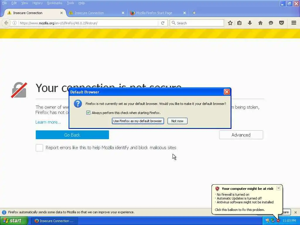Open the Downloads arrow icon
This screenshot has width=300, height=225.
coord(250,23)
